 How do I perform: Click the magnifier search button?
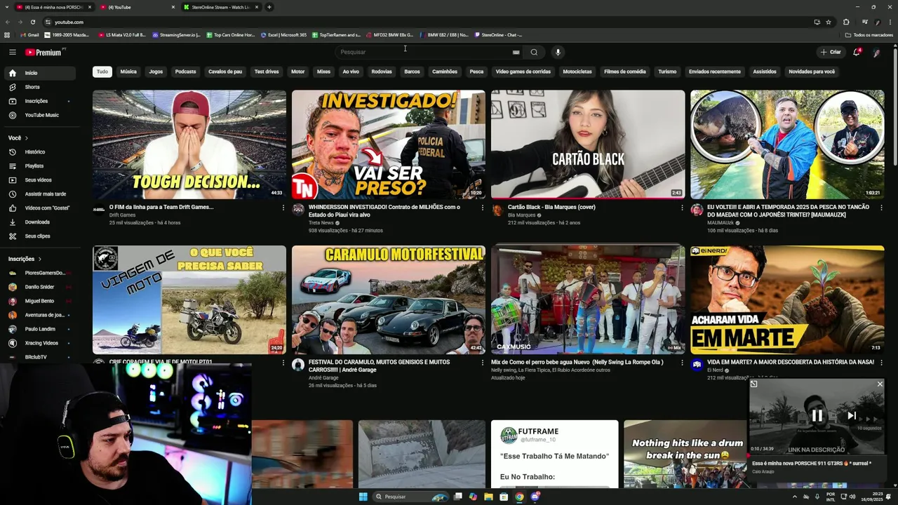[534, 52]
